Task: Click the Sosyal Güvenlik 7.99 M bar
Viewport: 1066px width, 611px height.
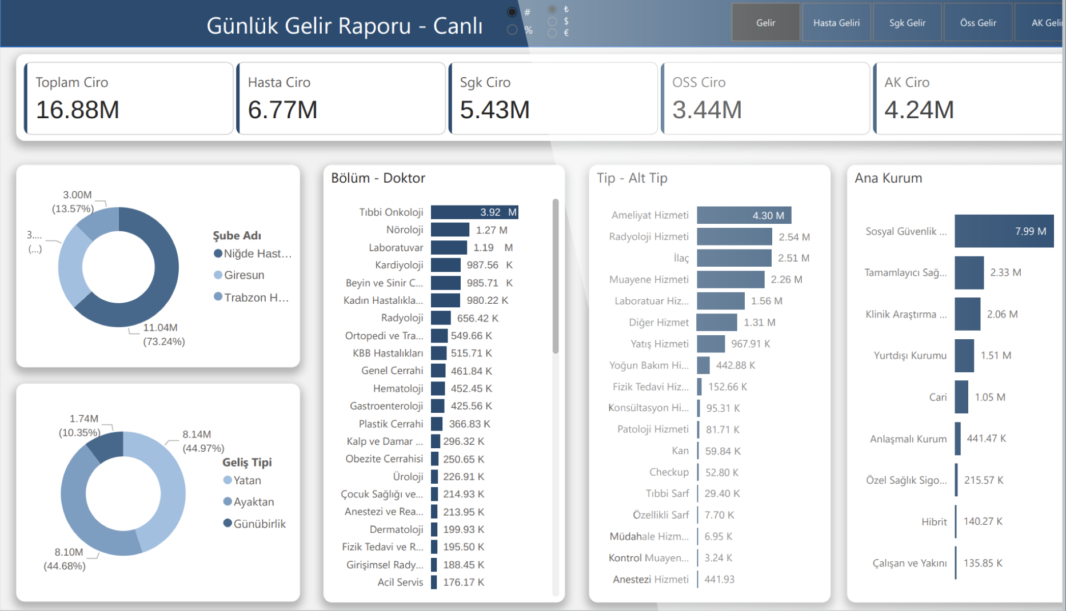Action: 1003,231
